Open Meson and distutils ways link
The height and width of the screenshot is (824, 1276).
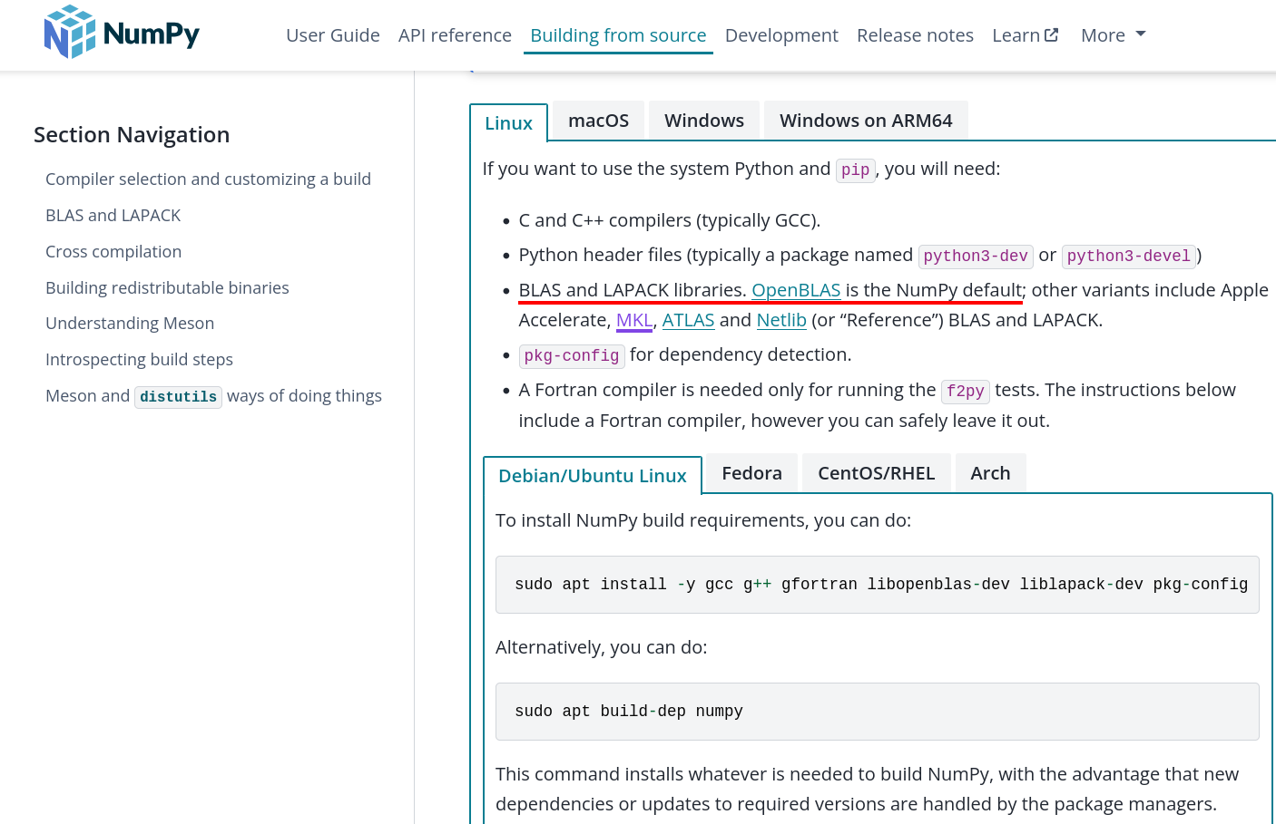213,396
